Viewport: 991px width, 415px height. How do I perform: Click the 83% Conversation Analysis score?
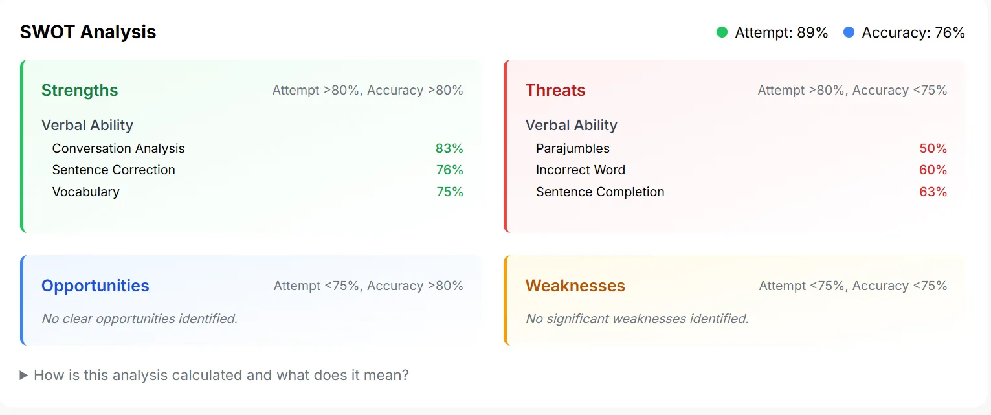click(449, 148)
